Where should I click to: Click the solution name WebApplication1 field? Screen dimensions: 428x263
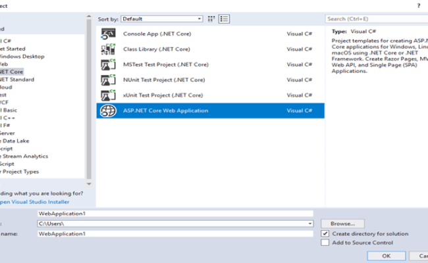(x=175, y=234)
